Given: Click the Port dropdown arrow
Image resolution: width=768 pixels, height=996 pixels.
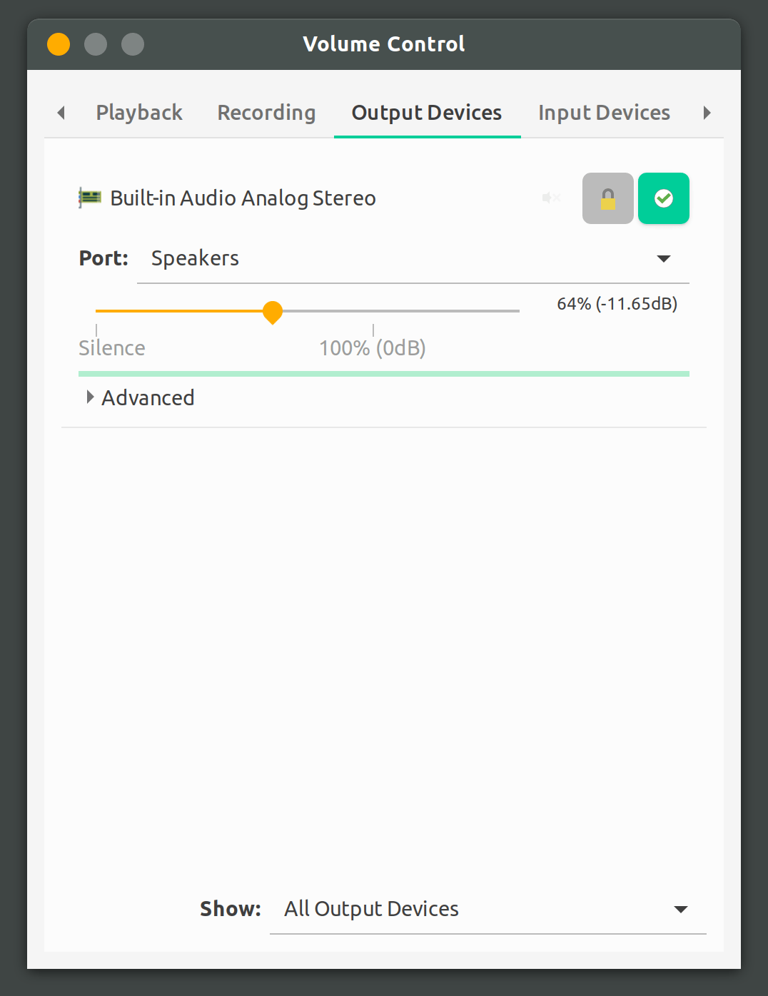Looking at the screenshot, I should pyautogui.click(x=664, y=258).
